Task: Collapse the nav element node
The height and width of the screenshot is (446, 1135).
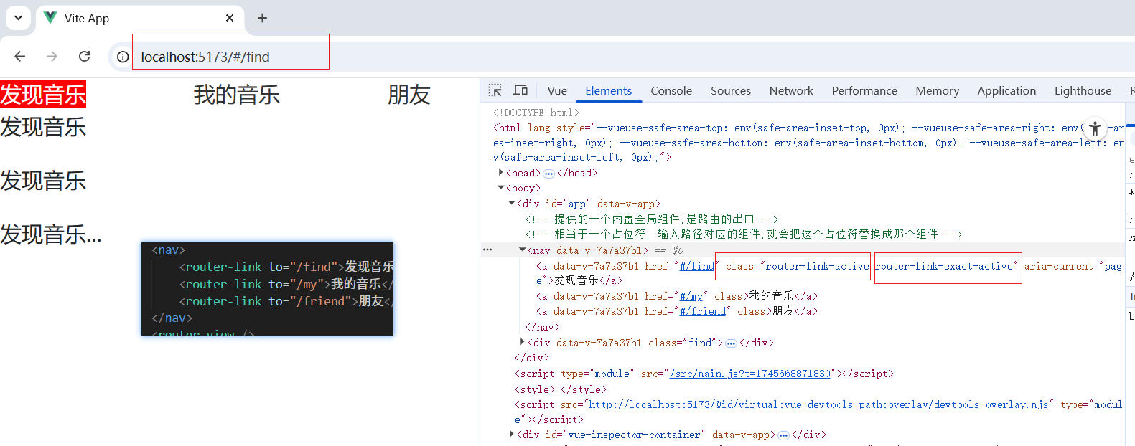Action: 522,250
